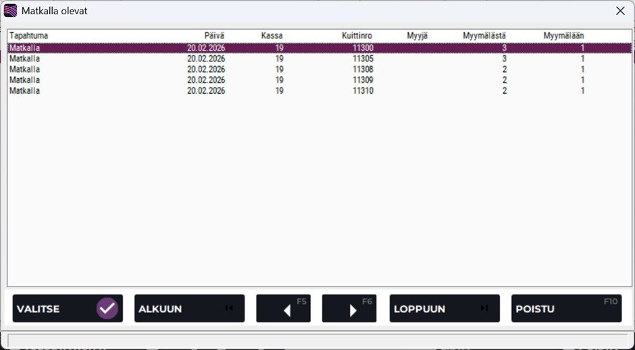Select the row with receipt number 11300
The image size is (635, 350).
362,49
